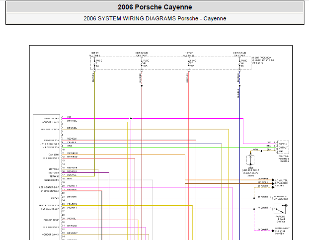The image size is (309, 240).
Task: Click the Fuse 40 10A label
Action: click(146, 63)
